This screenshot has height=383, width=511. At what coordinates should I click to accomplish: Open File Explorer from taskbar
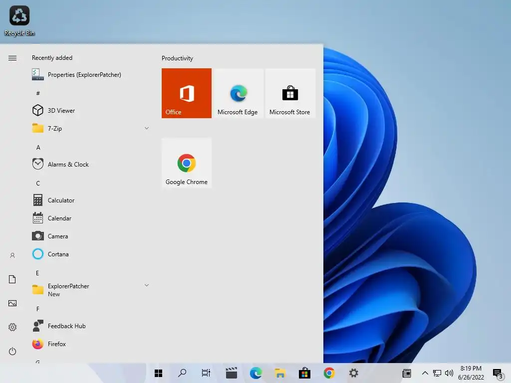click(280, 373)
